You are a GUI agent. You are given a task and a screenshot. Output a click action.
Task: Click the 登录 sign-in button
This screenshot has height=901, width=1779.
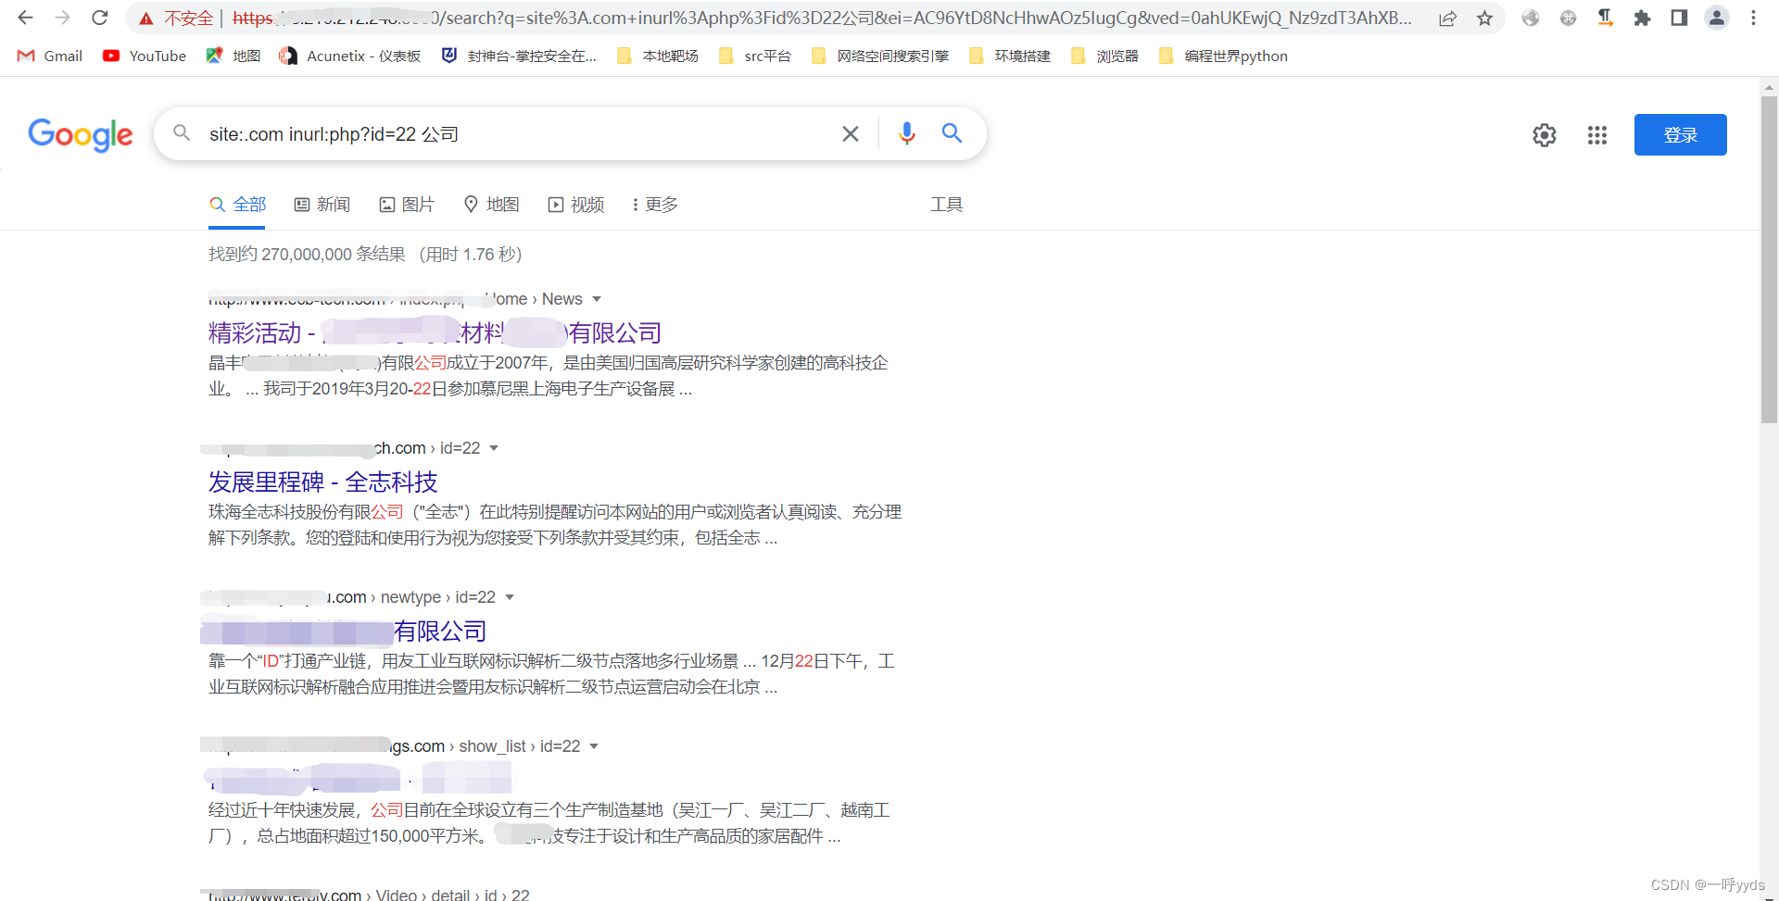(1681, 135)
